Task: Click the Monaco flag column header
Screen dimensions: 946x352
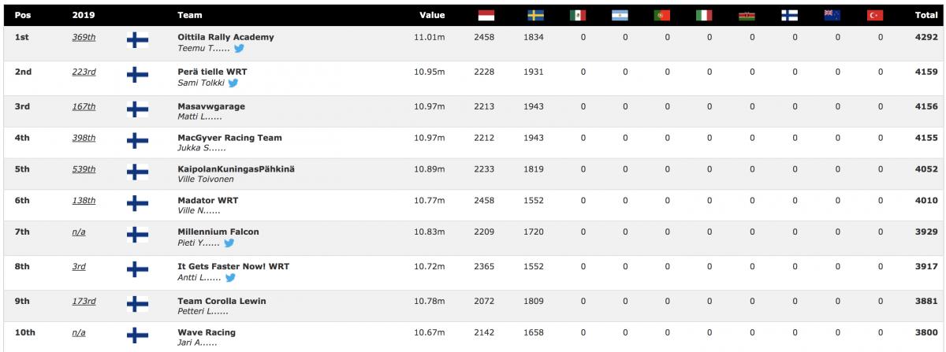Action: coord(486,15)
